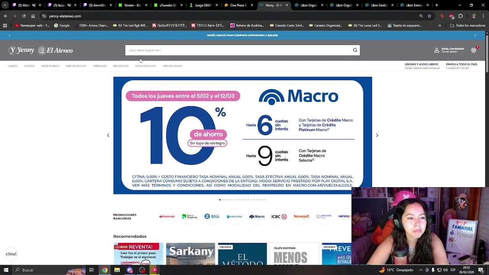
Task: Click the browser address bar
Action: (229, 16)
